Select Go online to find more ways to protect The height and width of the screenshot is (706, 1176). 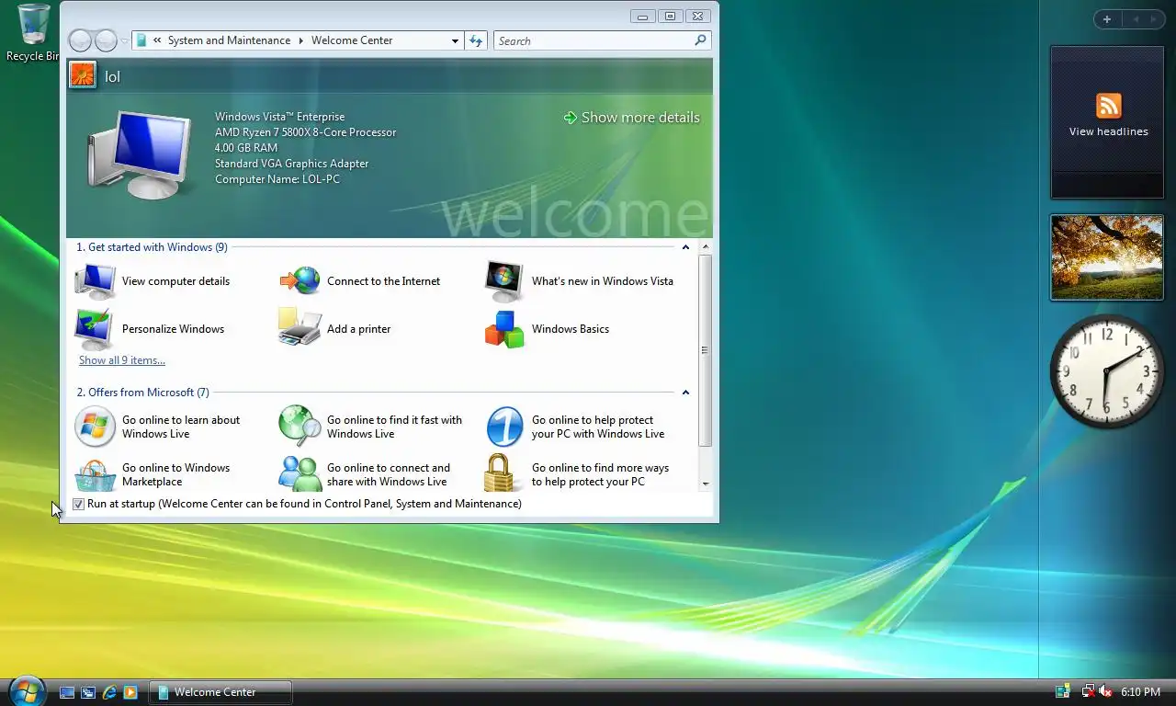577,474
